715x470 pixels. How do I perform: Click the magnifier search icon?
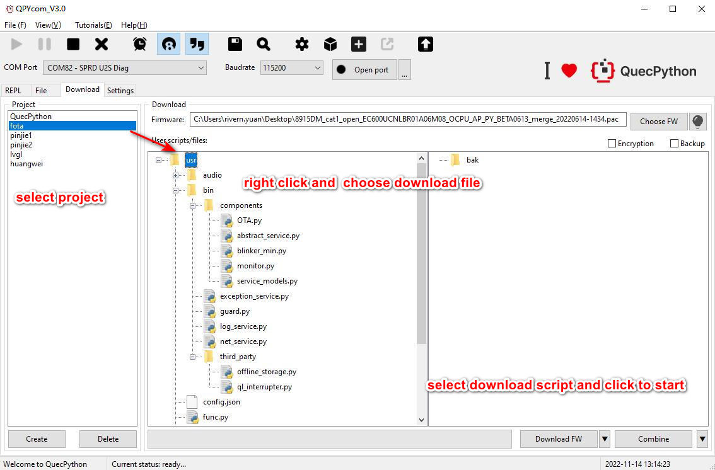[x=264, y=44]
